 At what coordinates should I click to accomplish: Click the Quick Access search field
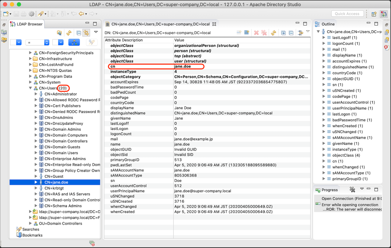(x=347, y=14)
